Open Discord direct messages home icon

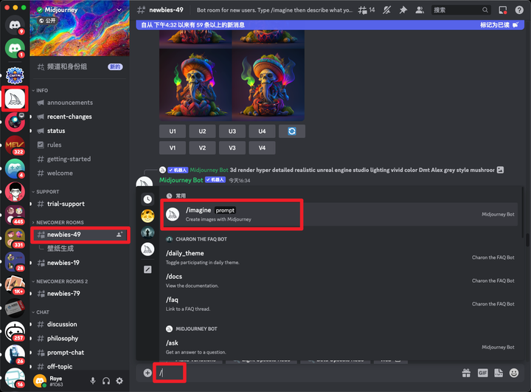(15, 25)
